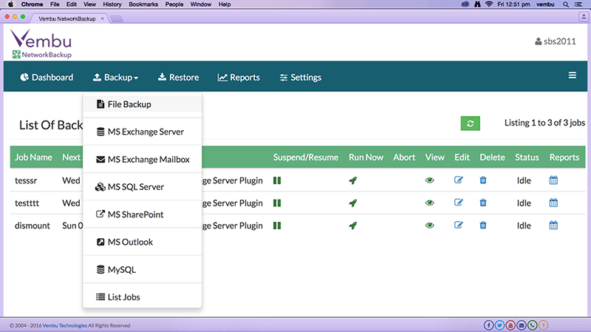Suspend the testttt backup job

[277, 203]
